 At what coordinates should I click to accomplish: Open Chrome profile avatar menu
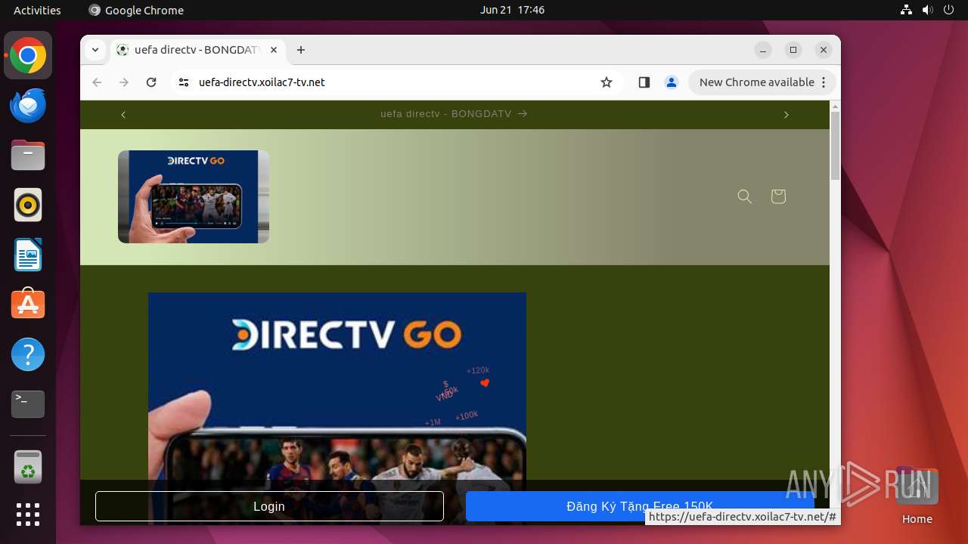pos(672,82)
